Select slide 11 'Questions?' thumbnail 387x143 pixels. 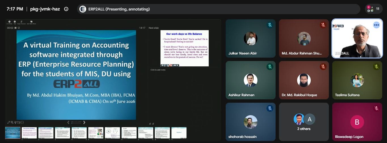click(x=179, y=133)
